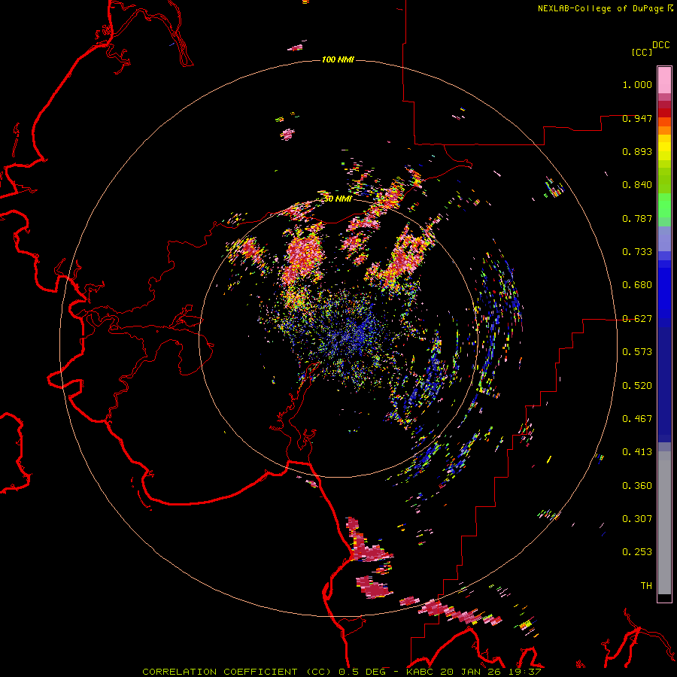The image size is (677, 677).
Task: Click the 0.5 DEG elevation text
Action: click(363, 672)
